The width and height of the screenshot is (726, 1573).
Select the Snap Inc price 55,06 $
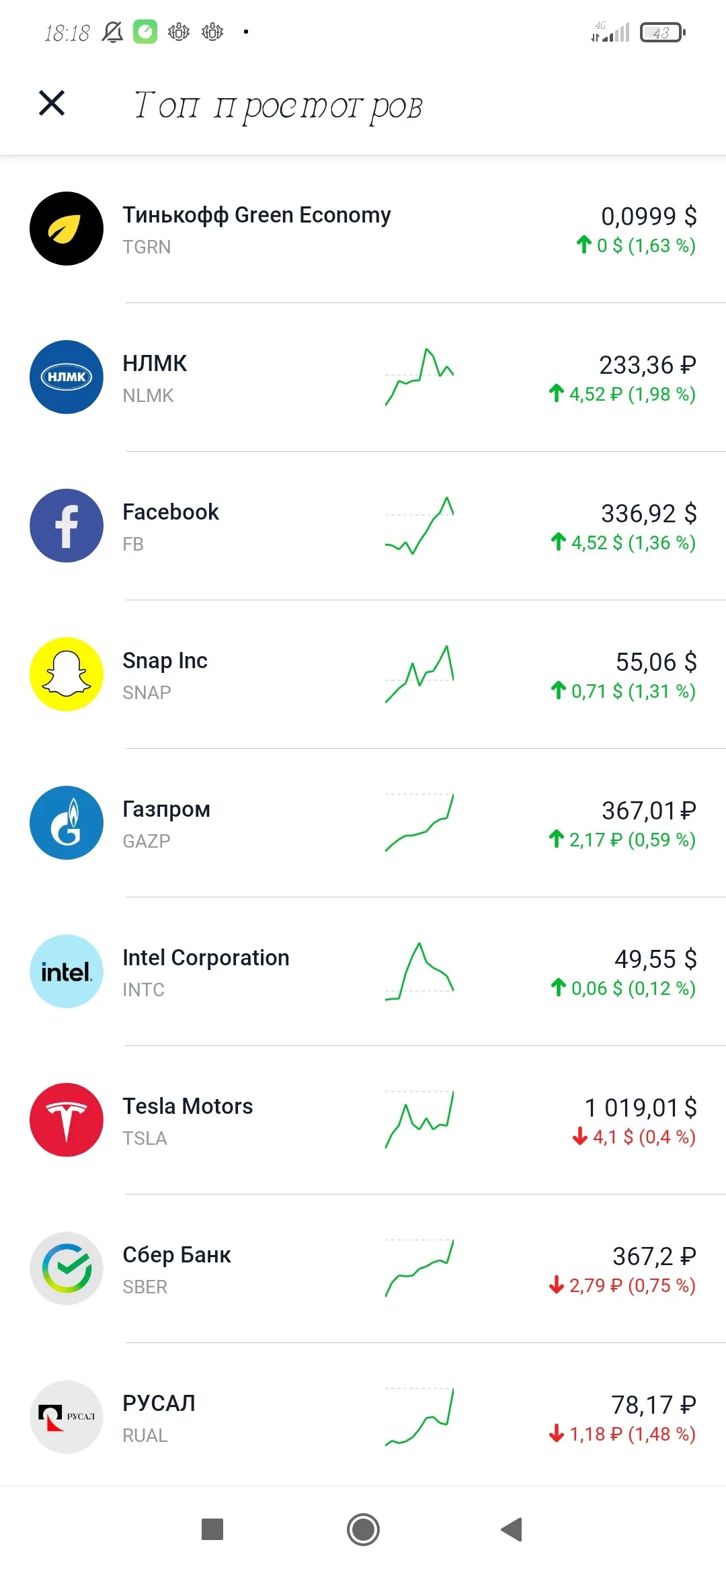point(656,662)
